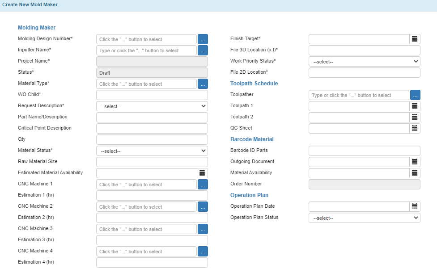
Task: Open calendar picker for Finish Target
Action: click(x=415, y=39)
